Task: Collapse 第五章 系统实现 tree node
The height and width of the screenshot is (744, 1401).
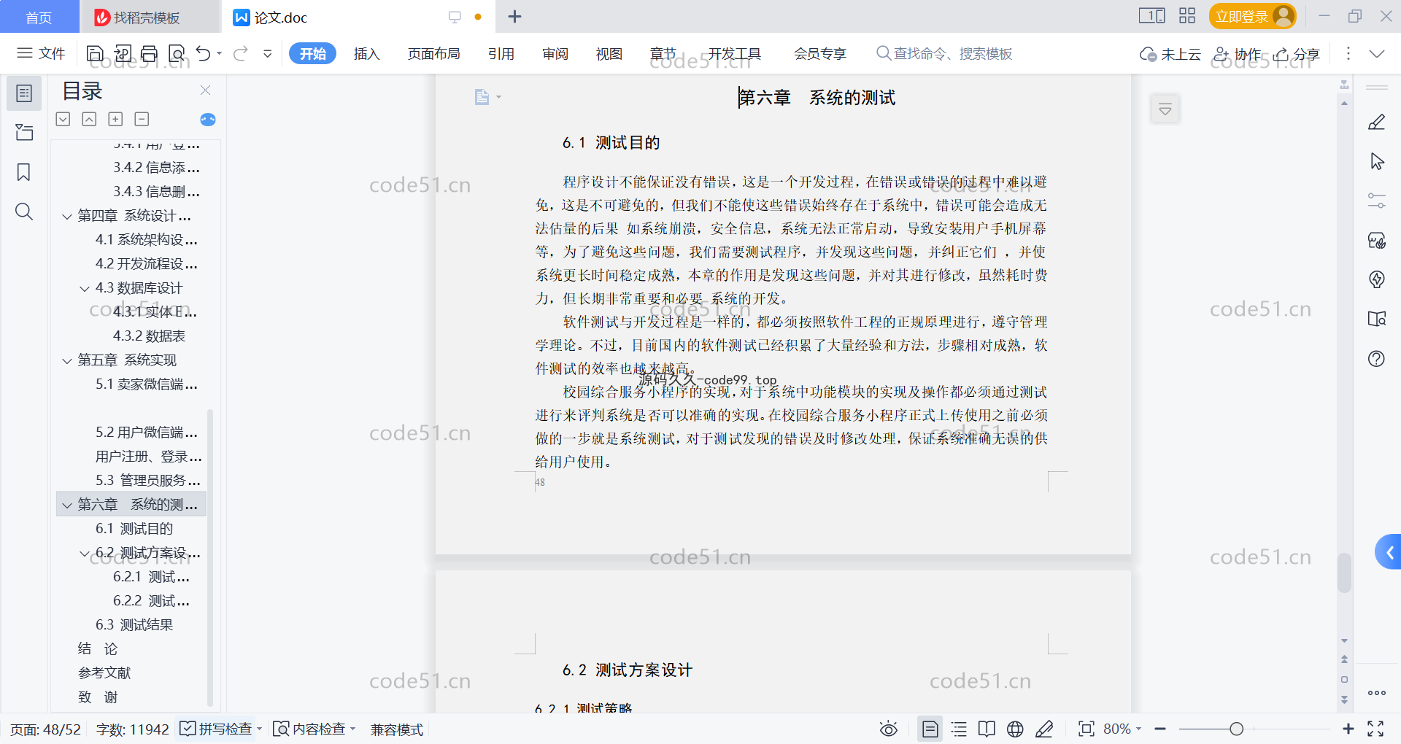Action: [x=67, y=361]
